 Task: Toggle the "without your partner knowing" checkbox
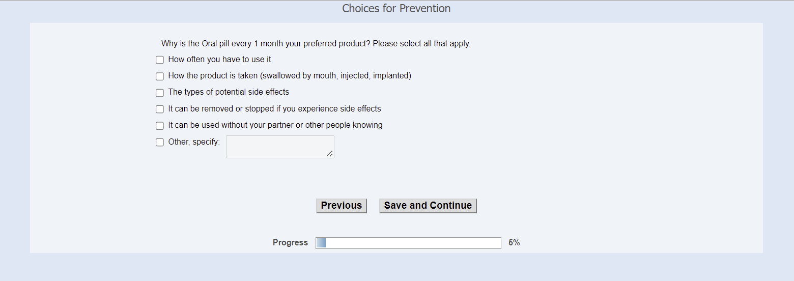(x=160, y=126)
